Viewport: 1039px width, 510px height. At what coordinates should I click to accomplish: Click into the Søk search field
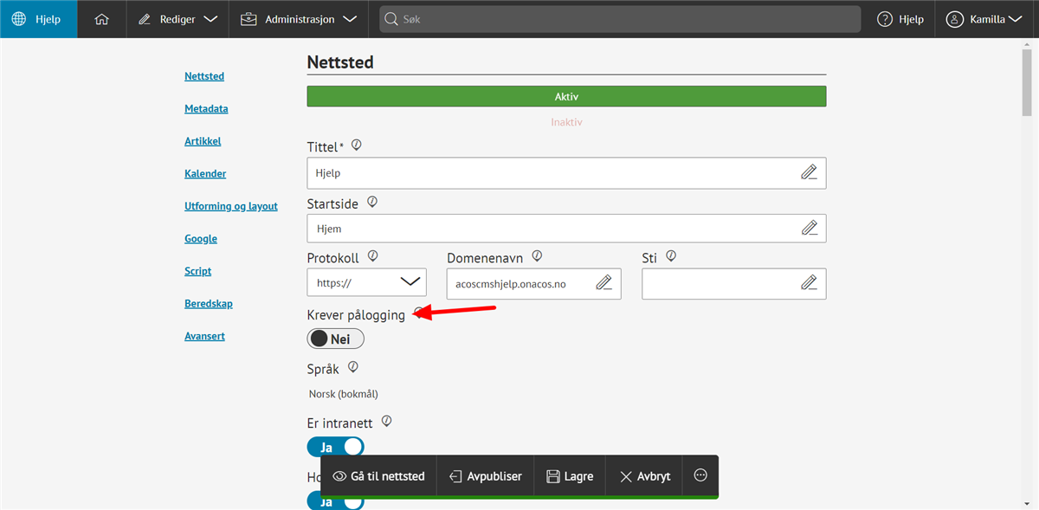[619, 19]
